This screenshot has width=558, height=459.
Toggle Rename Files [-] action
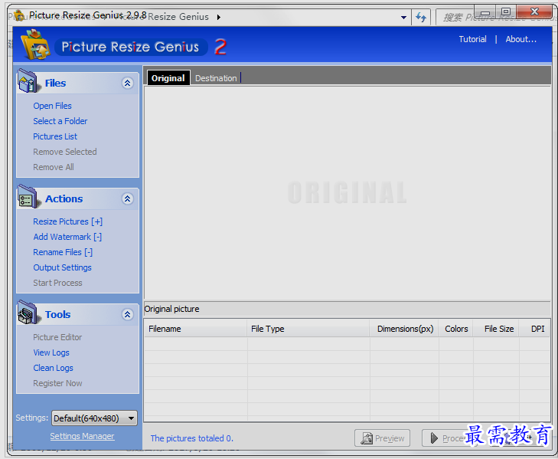[63, 252]
